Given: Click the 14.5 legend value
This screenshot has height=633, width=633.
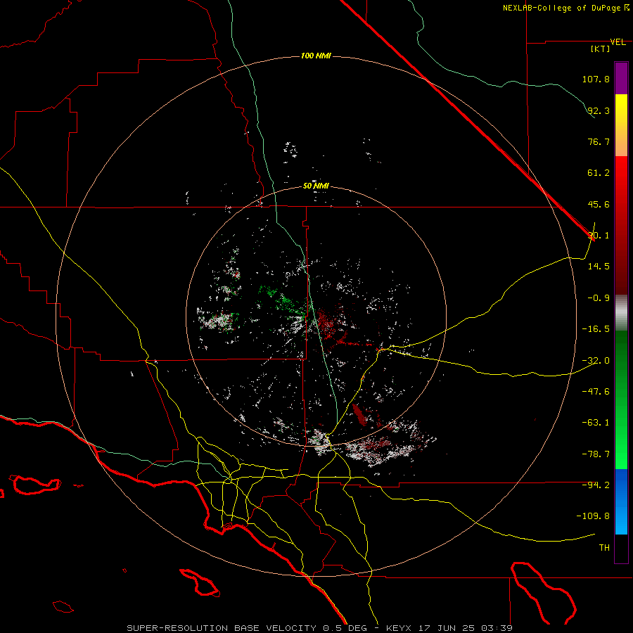Looking at the screenshot, I should tap(599, 266).
